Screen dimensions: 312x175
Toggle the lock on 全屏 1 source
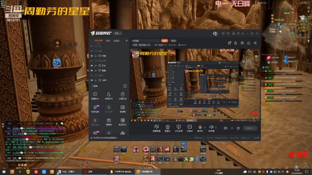coord(96,80)
